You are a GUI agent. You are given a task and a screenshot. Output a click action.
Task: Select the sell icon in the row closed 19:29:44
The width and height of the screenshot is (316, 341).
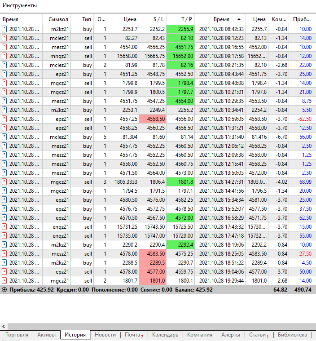click(4, 281)
